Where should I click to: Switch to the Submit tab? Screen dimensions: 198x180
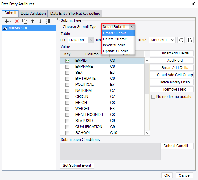10,13
